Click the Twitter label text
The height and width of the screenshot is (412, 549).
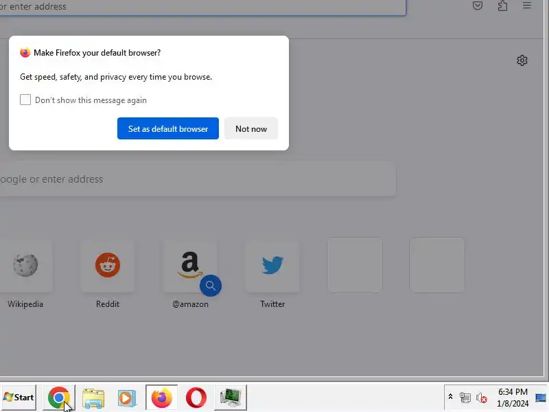click(x=272, y=304)
